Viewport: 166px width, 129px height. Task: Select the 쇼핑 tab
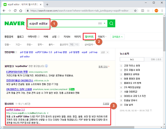(54, 37)
